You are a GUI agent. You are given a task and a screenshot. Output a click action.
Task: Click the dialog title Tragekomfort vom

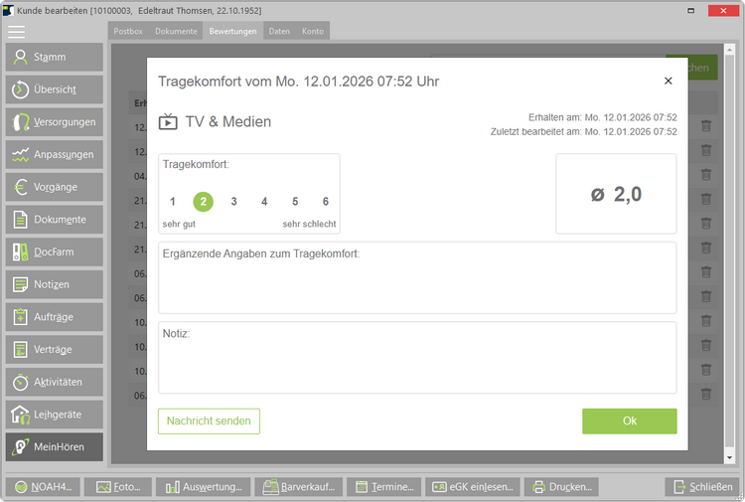pos(298,82)
